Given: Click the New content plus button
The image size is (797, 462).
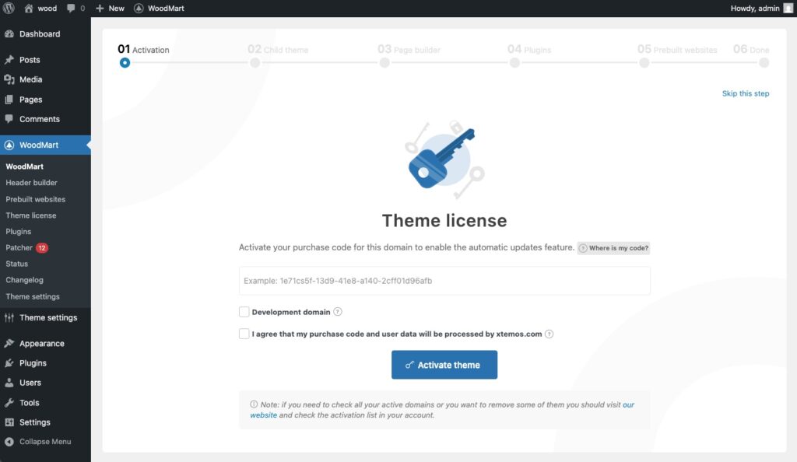Looking at the screenshot, I should click(110, 8).
